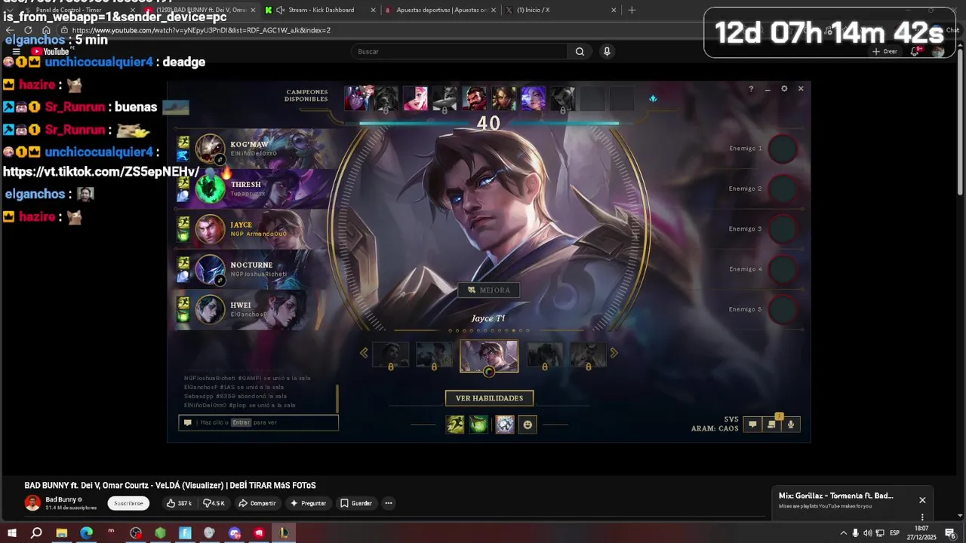
Task: Change second green summoner spell slot
Action: pos(478,425)
